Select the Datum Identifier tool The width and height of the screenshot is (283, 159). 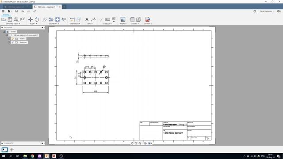tap(114, 19)
